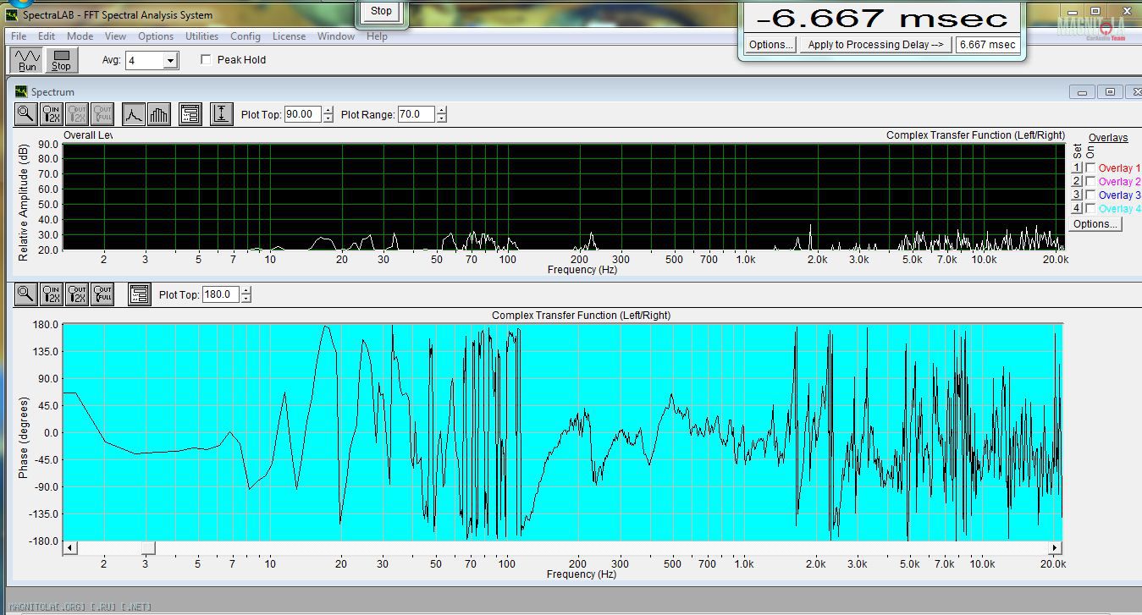Viewport: 1142px width, 615px height.
Task: Click the left scroll arrow under the phase plot
Action: [x=70, y=548]
